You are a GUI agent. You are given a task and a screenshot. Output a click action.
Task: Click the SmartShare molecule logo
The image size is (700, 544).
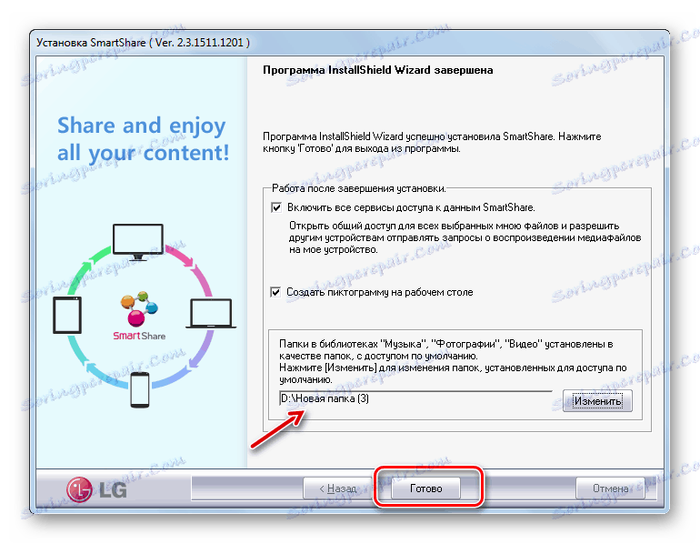[x=139, y=316]
